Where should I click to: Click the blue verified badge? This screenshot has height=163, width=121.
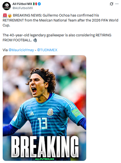pyautogui.click(x=39, y=4)
